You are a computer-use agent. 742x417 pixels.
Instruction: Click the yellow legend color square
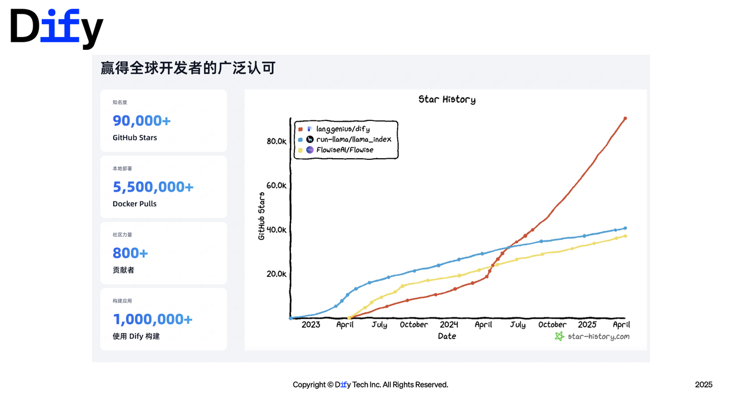click(x=300, y=150)
